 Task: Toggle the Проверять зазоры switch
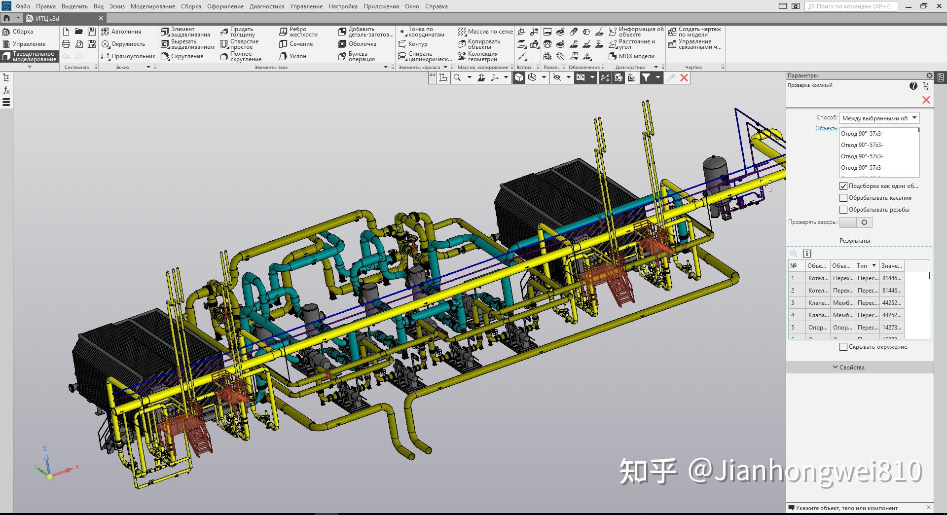tap(856, 222)
